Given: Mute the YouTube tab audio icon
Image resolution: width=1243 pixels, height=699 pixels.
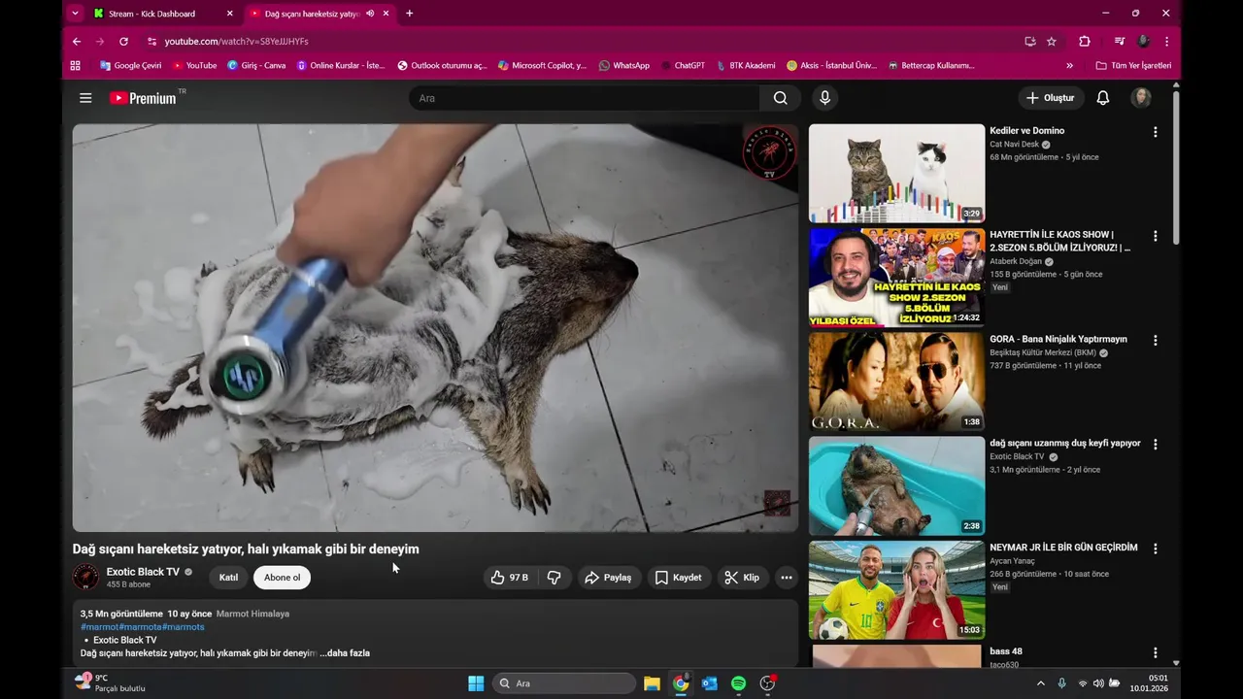Looking at the screenshot, I should tap(370, 14).
